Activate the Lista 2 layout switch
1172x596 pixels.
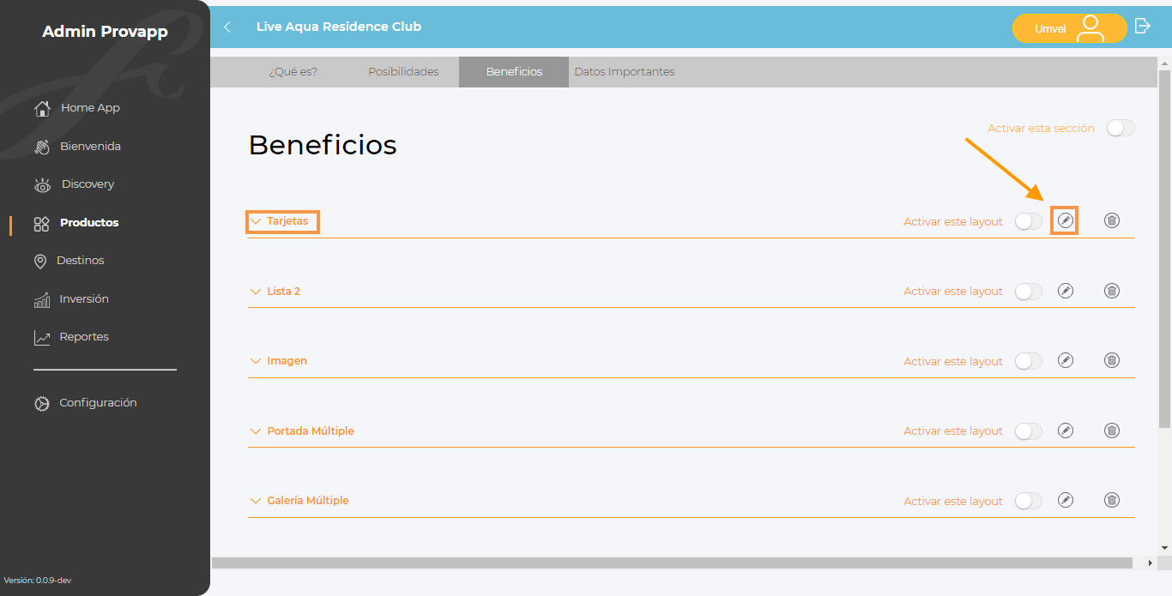click(x=1028, y=292)
